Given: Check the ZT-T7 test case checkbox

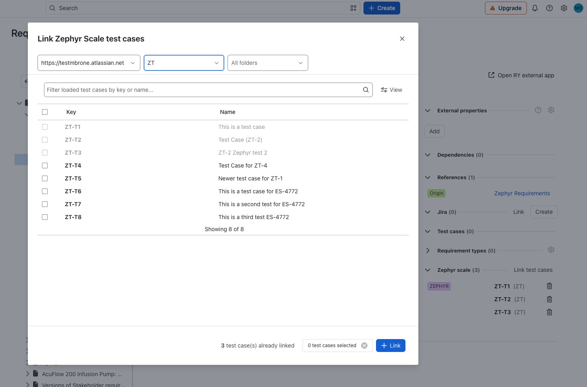Looking at the screenshot, I should 45,204.
